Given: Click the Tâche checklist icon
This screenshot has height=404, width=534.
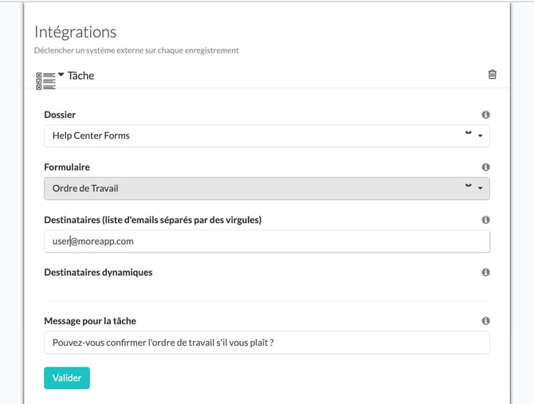Looking at the screenshot, I should tap(45, 80).
